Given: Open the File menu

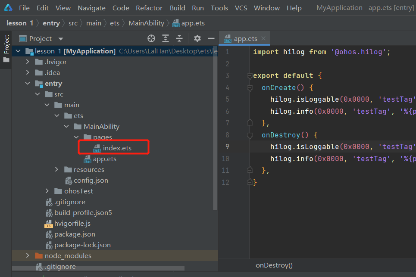Looking at the screenshot, I should pos(24,8).
